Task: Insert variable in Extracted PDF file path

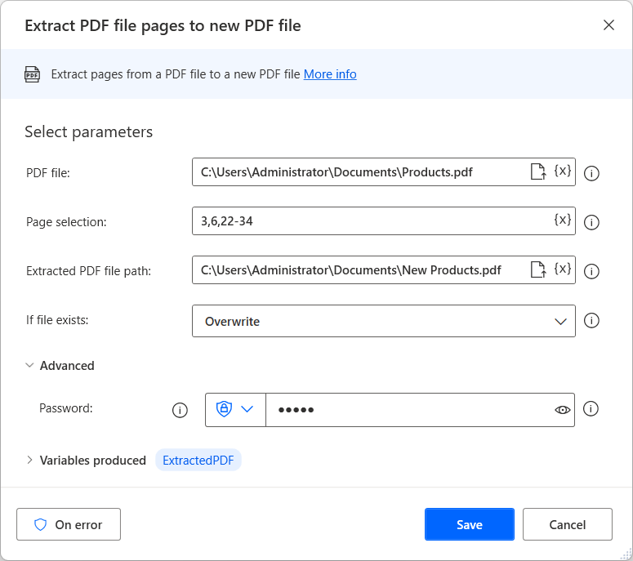Action: pos(563,269)
